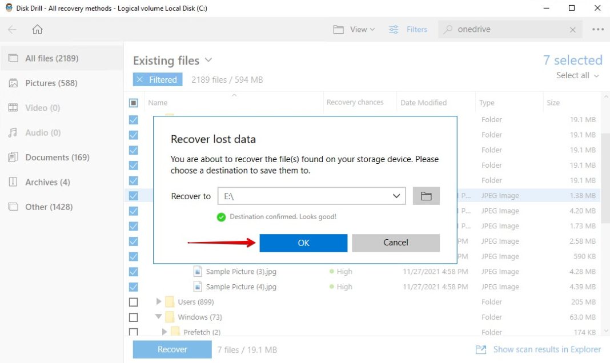Screen dimensions: 610x363
Task: Confirm recovery by pressing OK
Action: (303, 243)
